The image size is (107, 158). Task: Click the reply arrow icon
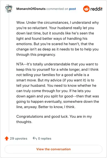tap(35, 138)
